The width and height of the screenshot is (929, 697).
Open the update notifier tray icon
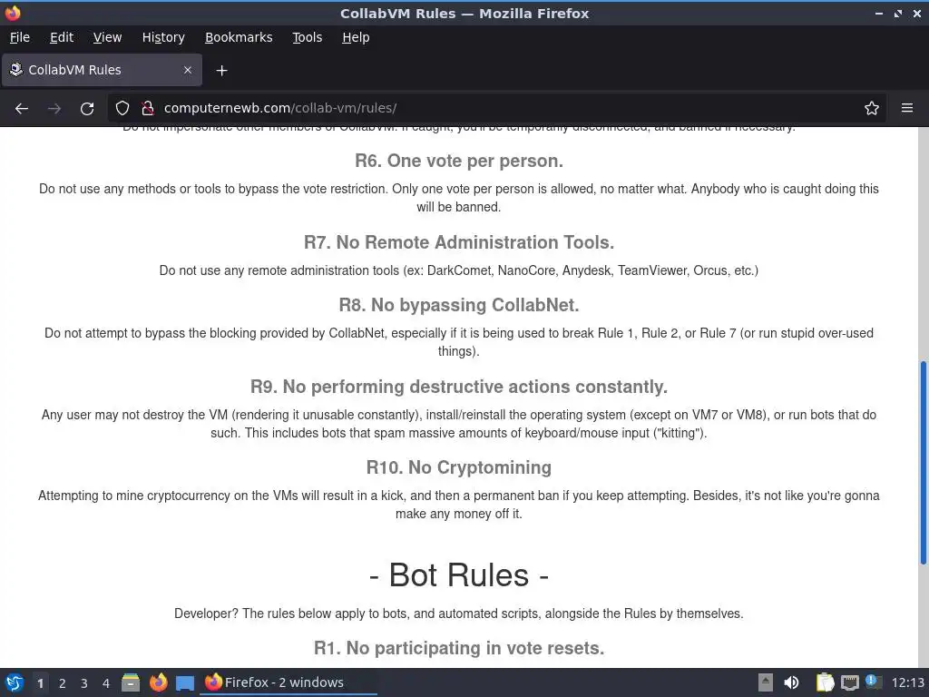pos(873,682)
